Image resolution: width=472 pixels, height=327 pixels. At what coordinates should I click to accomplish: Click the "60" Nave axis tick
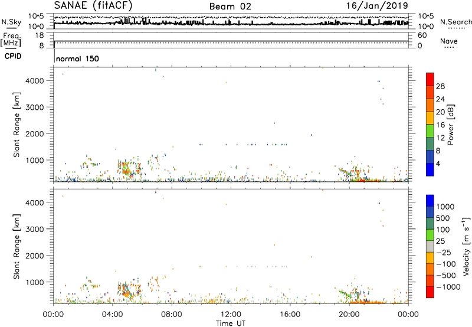[422, 35]
